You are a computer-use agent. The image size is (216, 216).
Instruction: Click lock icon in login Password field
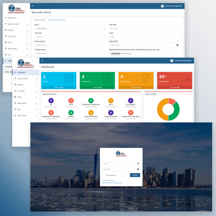(138, 169)
